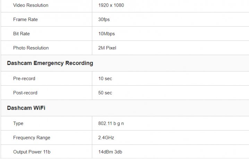Select the 30fps value cell
The width and height of the screenshot is (249, 159).
(x=104, y=19)
